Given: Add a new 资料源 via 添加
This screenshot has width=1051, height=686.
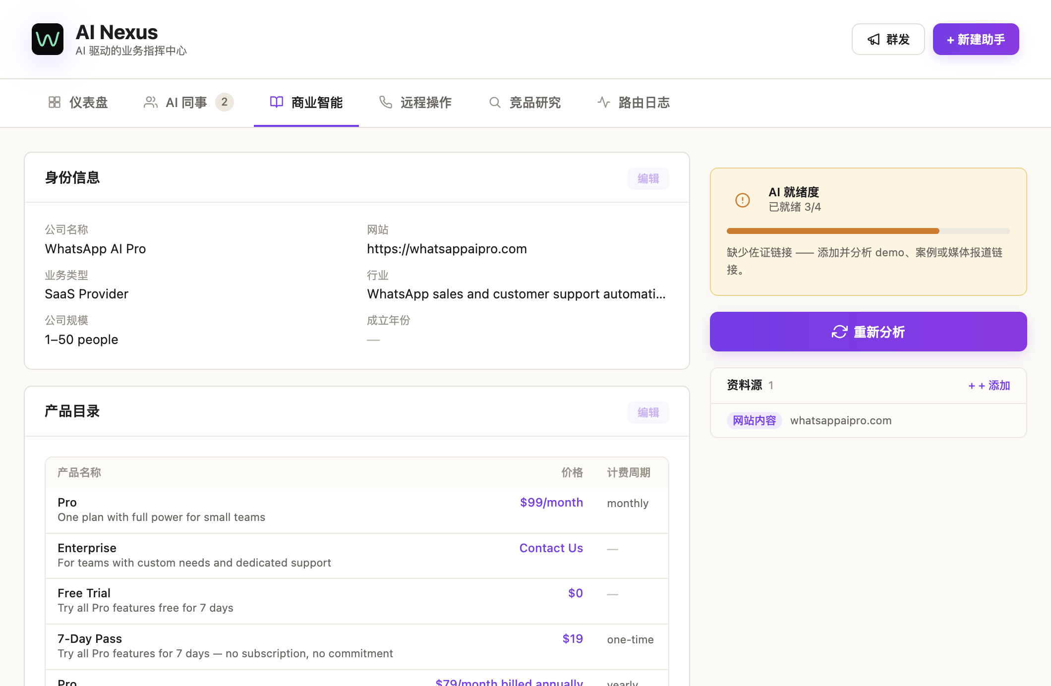Looking at the screenshot, I should pos(989,385).
